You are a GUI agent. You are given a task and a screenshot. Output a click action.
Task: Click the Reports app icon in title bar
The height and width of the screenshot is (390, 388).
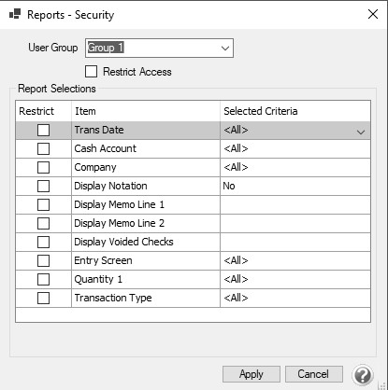pos(15,14)
